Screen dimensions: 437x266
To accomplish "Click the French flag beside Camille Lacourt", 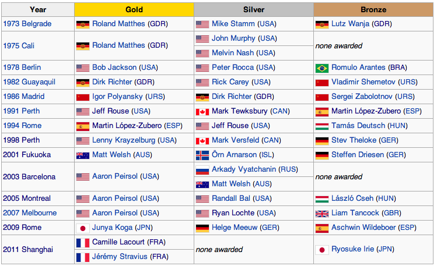I will click(x=82, y=243).
